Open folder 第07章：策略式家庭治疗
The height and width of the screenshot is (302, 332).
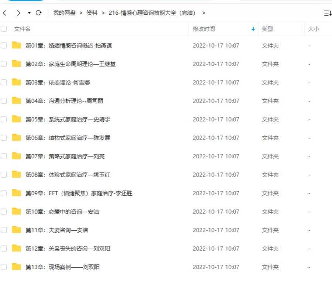point(65,156)
